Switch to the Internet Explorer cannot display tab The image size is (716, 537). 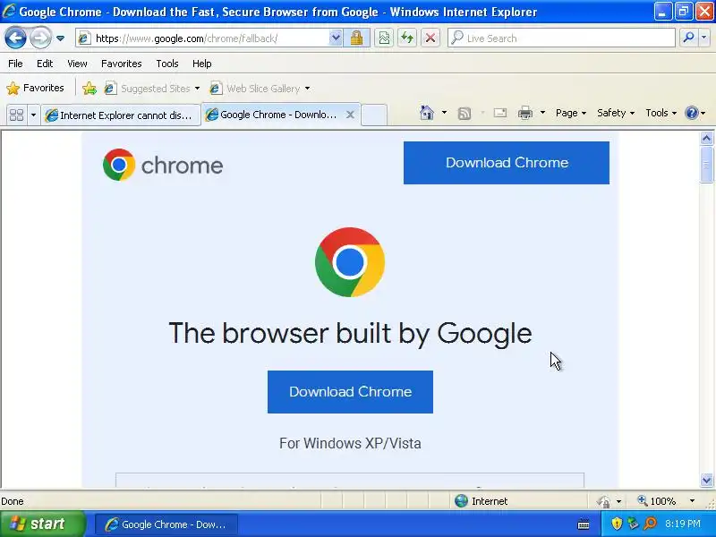(121, 115)
